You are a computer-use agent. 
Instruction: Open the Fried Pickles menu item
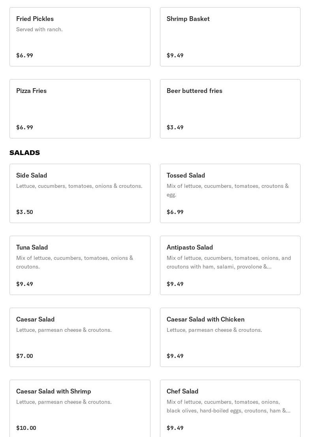coord(80,37)
